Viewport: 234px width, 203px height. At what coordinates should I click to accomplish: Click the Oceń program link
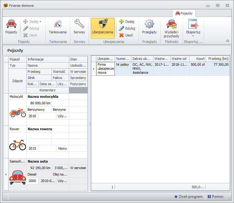point(188,197)
